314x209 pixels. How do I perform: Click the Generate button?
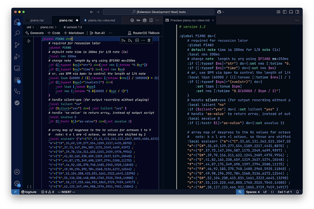(35, 33)
